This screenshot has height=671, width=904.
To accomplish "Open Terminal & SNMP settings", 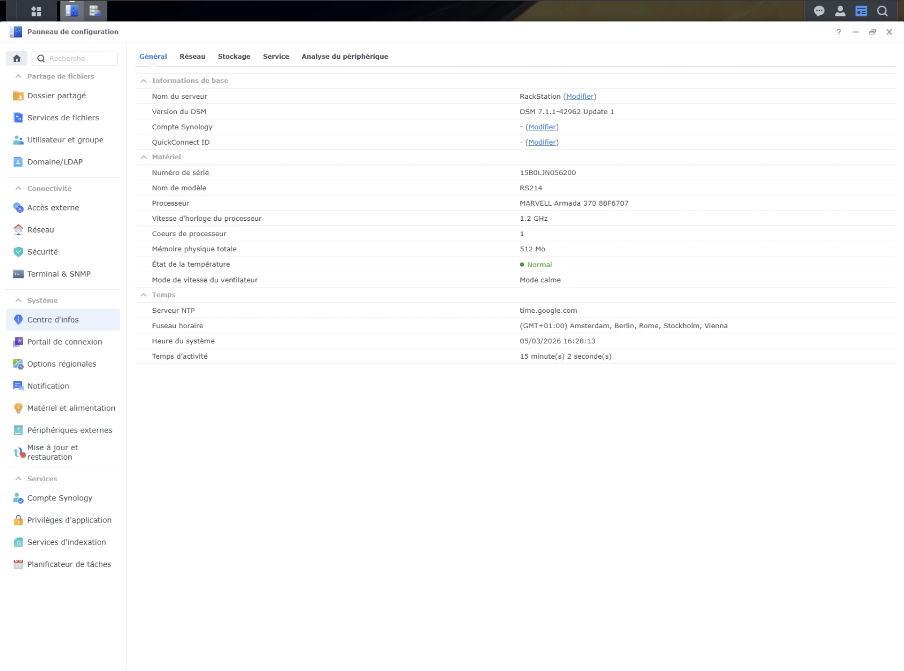I will [x=59, y=274].
